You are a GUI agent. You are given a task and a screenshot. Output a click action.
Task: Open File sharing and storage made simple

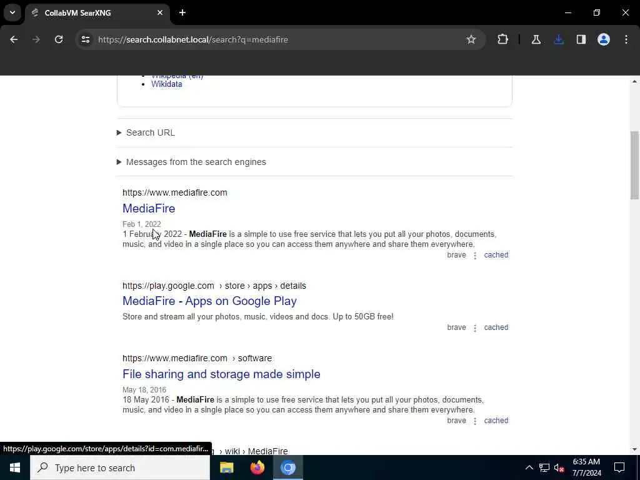tap(221, 374)
